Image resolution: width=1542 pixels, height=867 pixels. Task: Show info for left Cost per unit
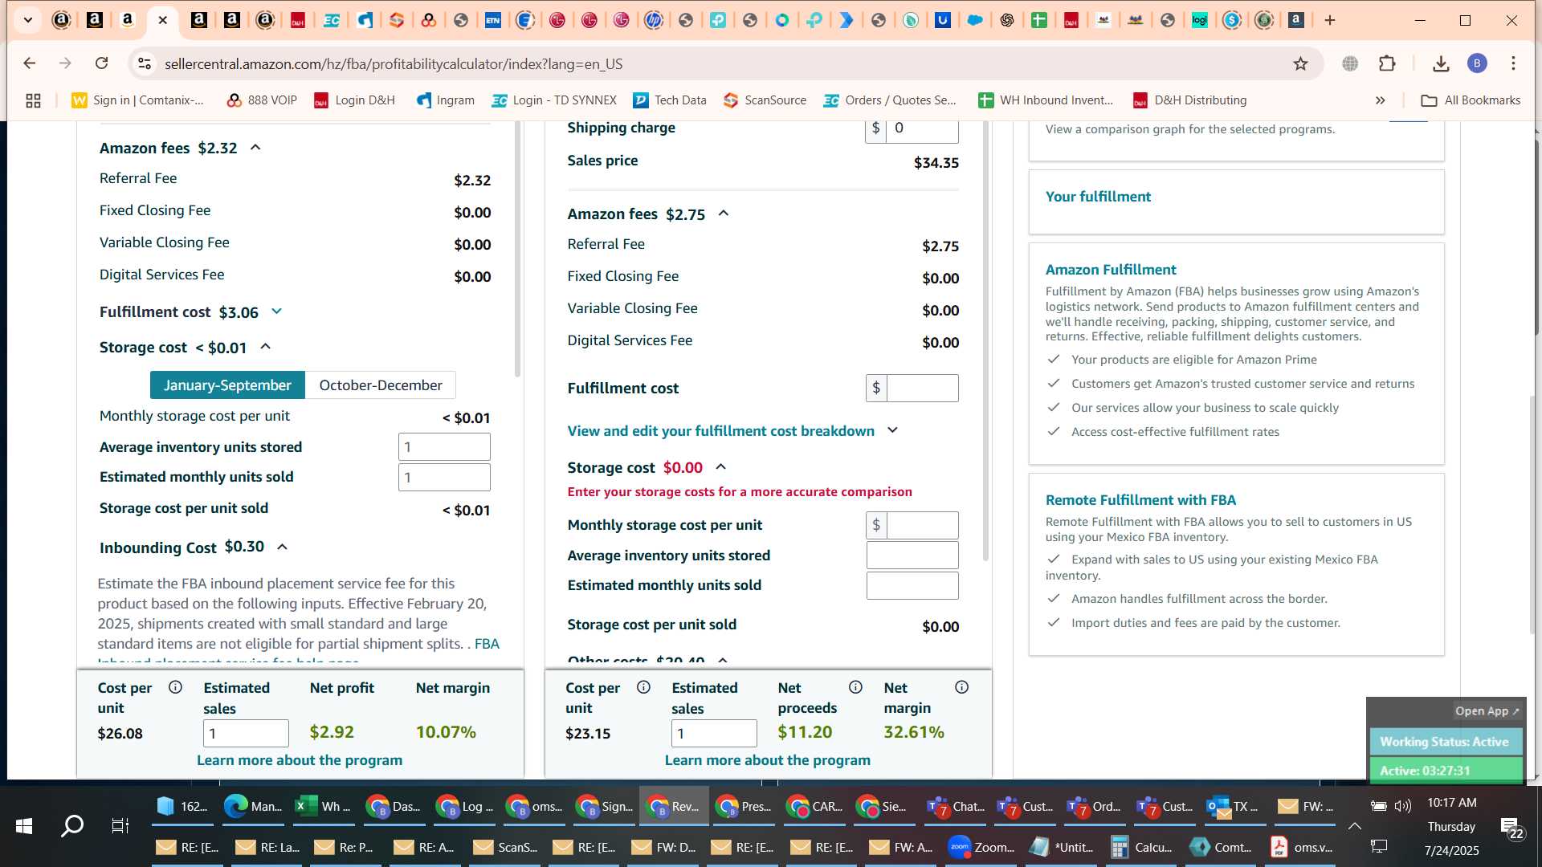coord(175,687)
